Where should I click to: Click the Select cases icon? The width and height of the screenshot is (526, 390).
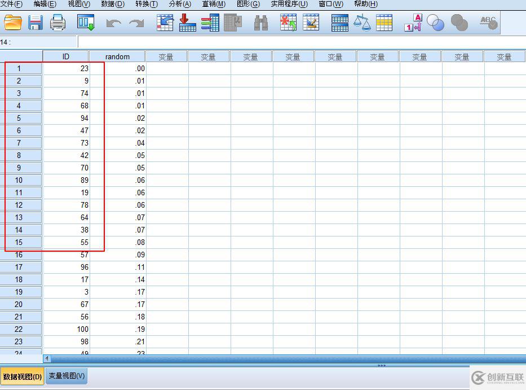coord(384,23)
